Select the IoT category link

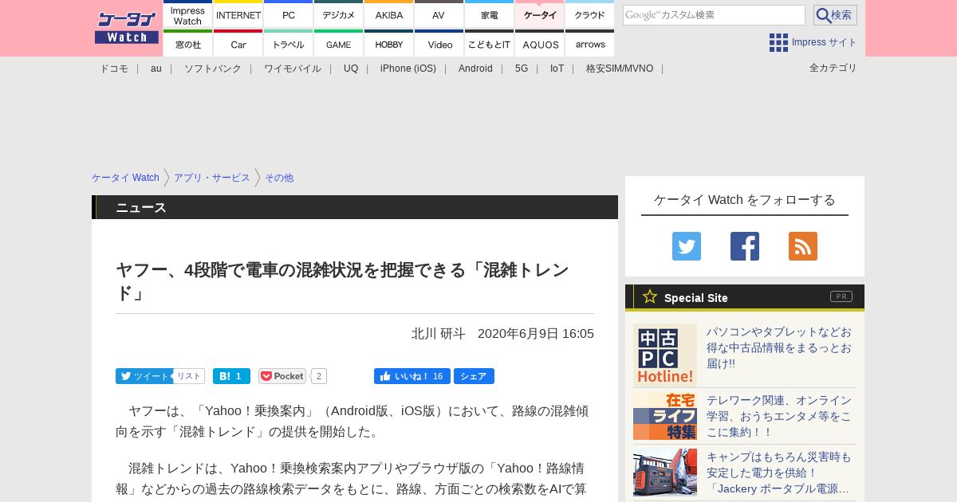(x=557, y=69)
